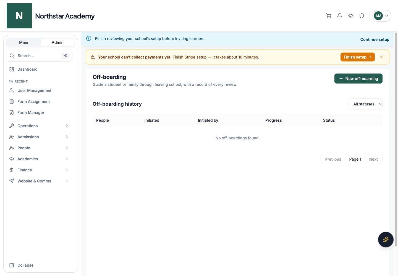This screenshot has width=398, height=276.
Task: Click the Status column header
Action: (329, 120)
